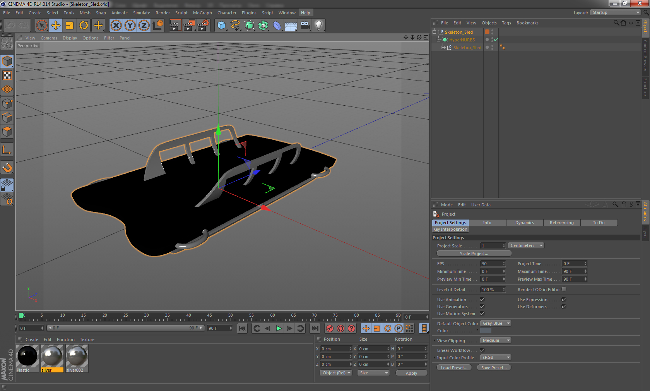Click the Make Editable icon
The width and height of the screenshot is (650, 391).
(x=7, y=43)
